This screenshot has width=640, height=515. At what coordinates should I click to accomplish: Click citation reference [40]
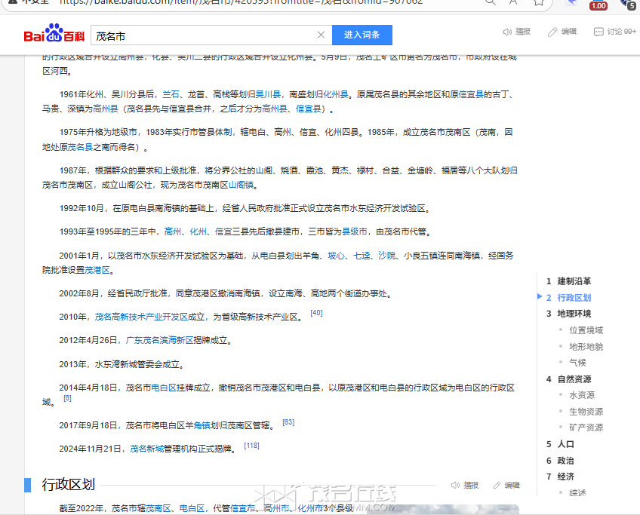(316, 313)
